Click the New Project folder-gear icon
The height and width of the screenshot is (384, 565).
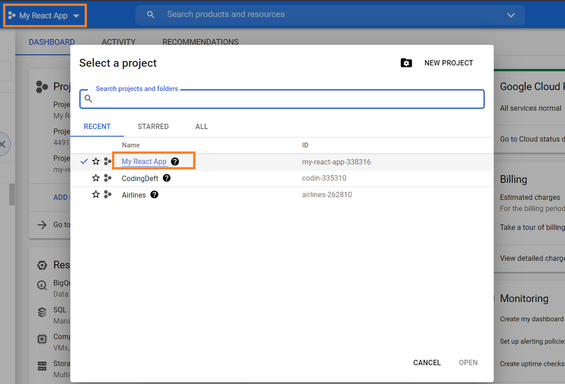(406, 63)
